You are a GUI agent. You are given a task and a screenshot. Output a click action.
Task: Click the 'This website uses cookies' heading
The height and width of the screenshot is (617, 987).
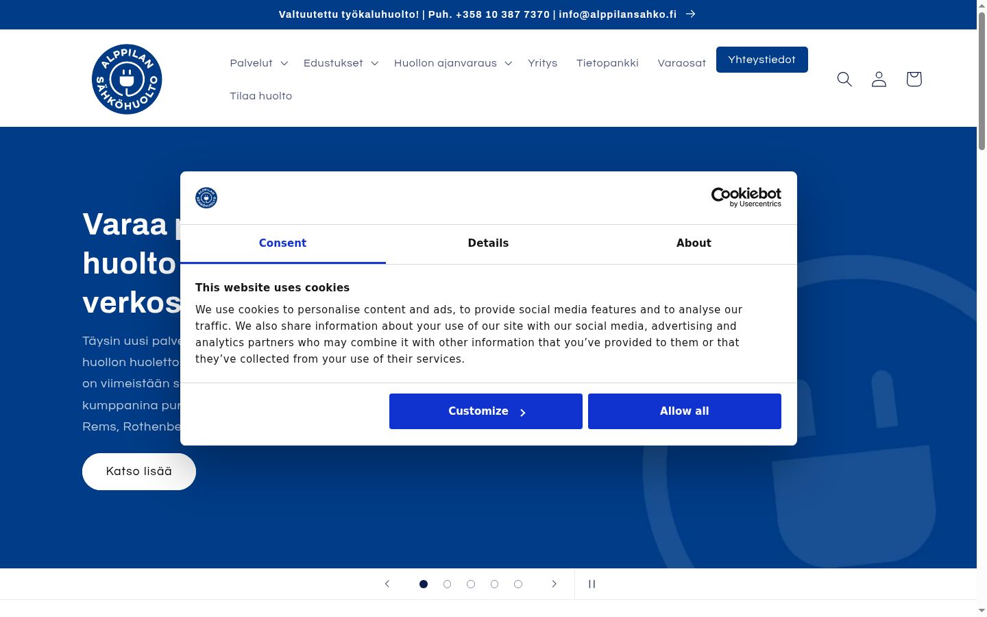272,288
